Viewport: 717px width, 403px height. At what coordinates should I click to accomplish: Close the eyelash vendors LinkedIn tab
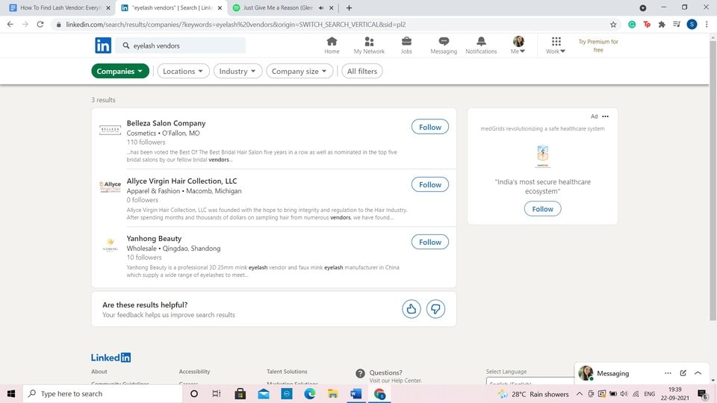(x=220, y=7)
